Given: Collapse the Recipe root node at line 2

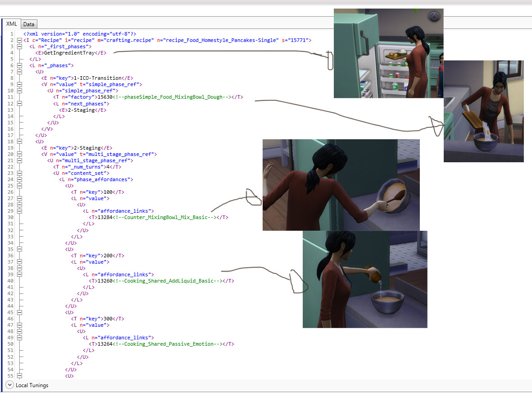Looking at the screenshot, I should click(20, 40).
